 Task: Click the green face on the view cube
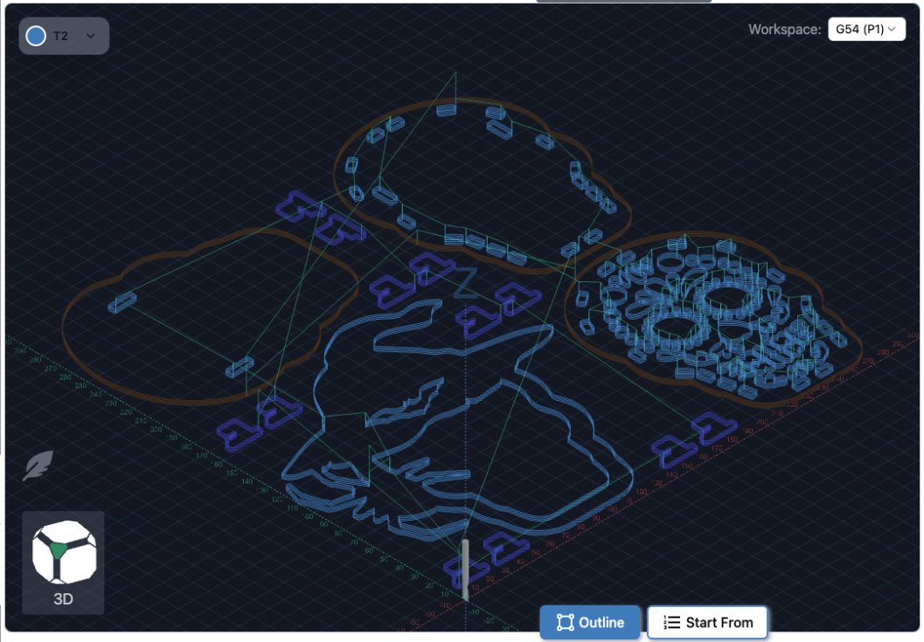pyautogui.click(x=58, y=549)
